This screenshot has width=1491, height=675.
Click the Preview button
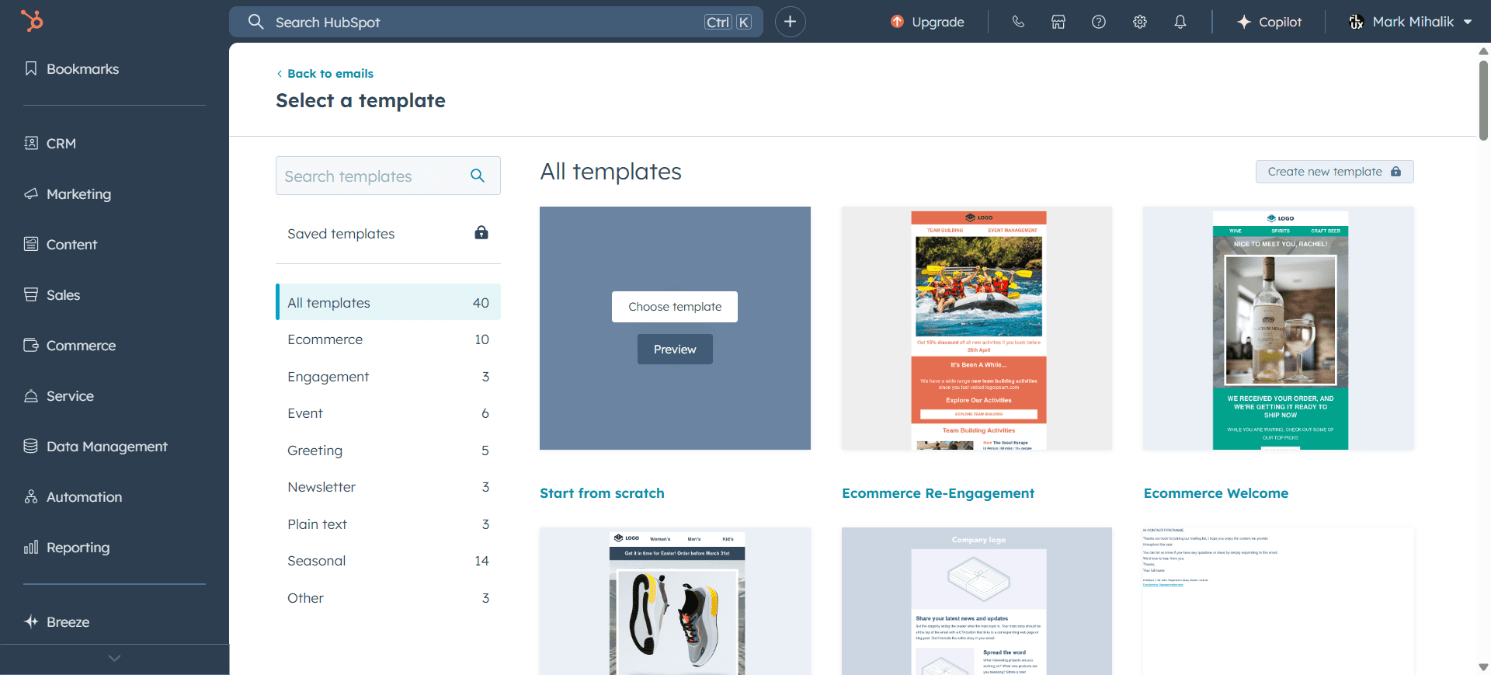point(675,350)
